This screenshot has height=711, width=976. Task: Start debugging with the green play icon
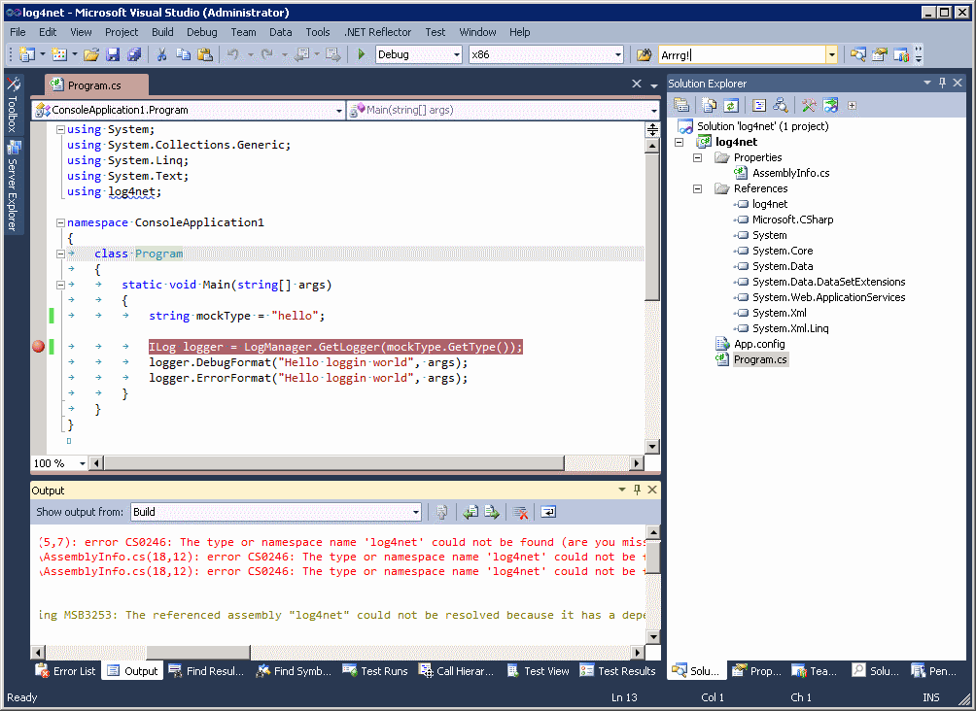point(361,54)
